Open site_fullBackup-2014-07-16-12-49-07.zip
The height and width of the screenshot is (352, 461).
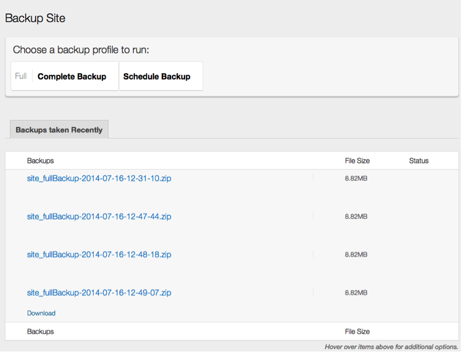[99, 293]
